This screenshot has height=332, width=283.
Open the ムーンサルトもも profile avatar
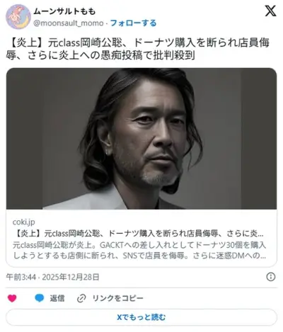tap(18, 16)
